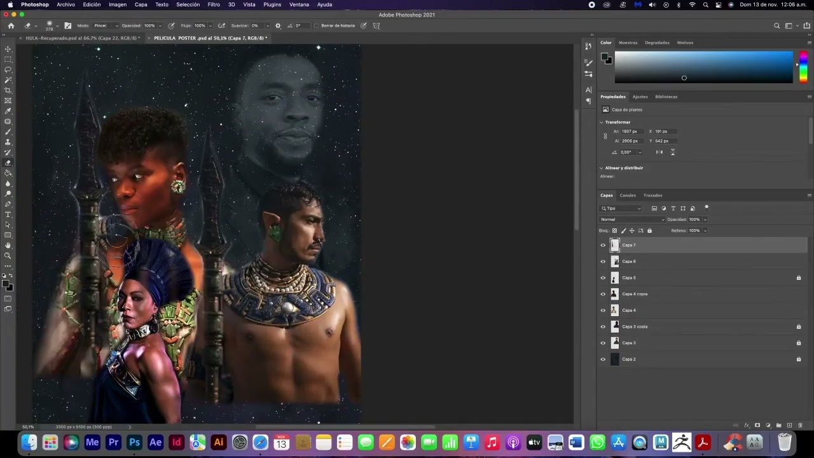This screenshot has width=814, height=458.
Task: Click the hue spectrum slider strip
Action: coord(803,67)
